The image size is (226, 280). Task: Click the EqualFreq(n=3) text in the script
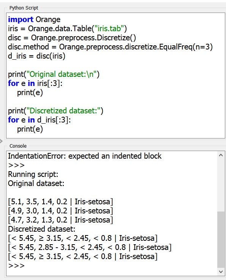tap(186, 47)
